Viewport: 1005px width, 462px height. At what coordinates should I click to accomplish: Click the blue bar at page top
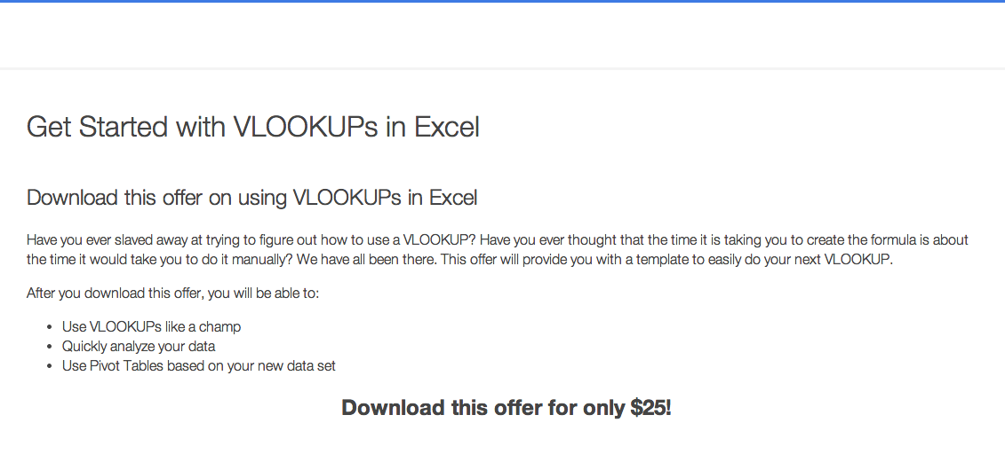click(502, 2)
